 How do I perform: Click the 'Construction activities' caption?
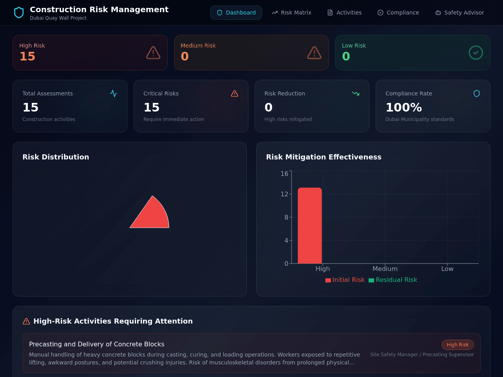click(49, 119)
